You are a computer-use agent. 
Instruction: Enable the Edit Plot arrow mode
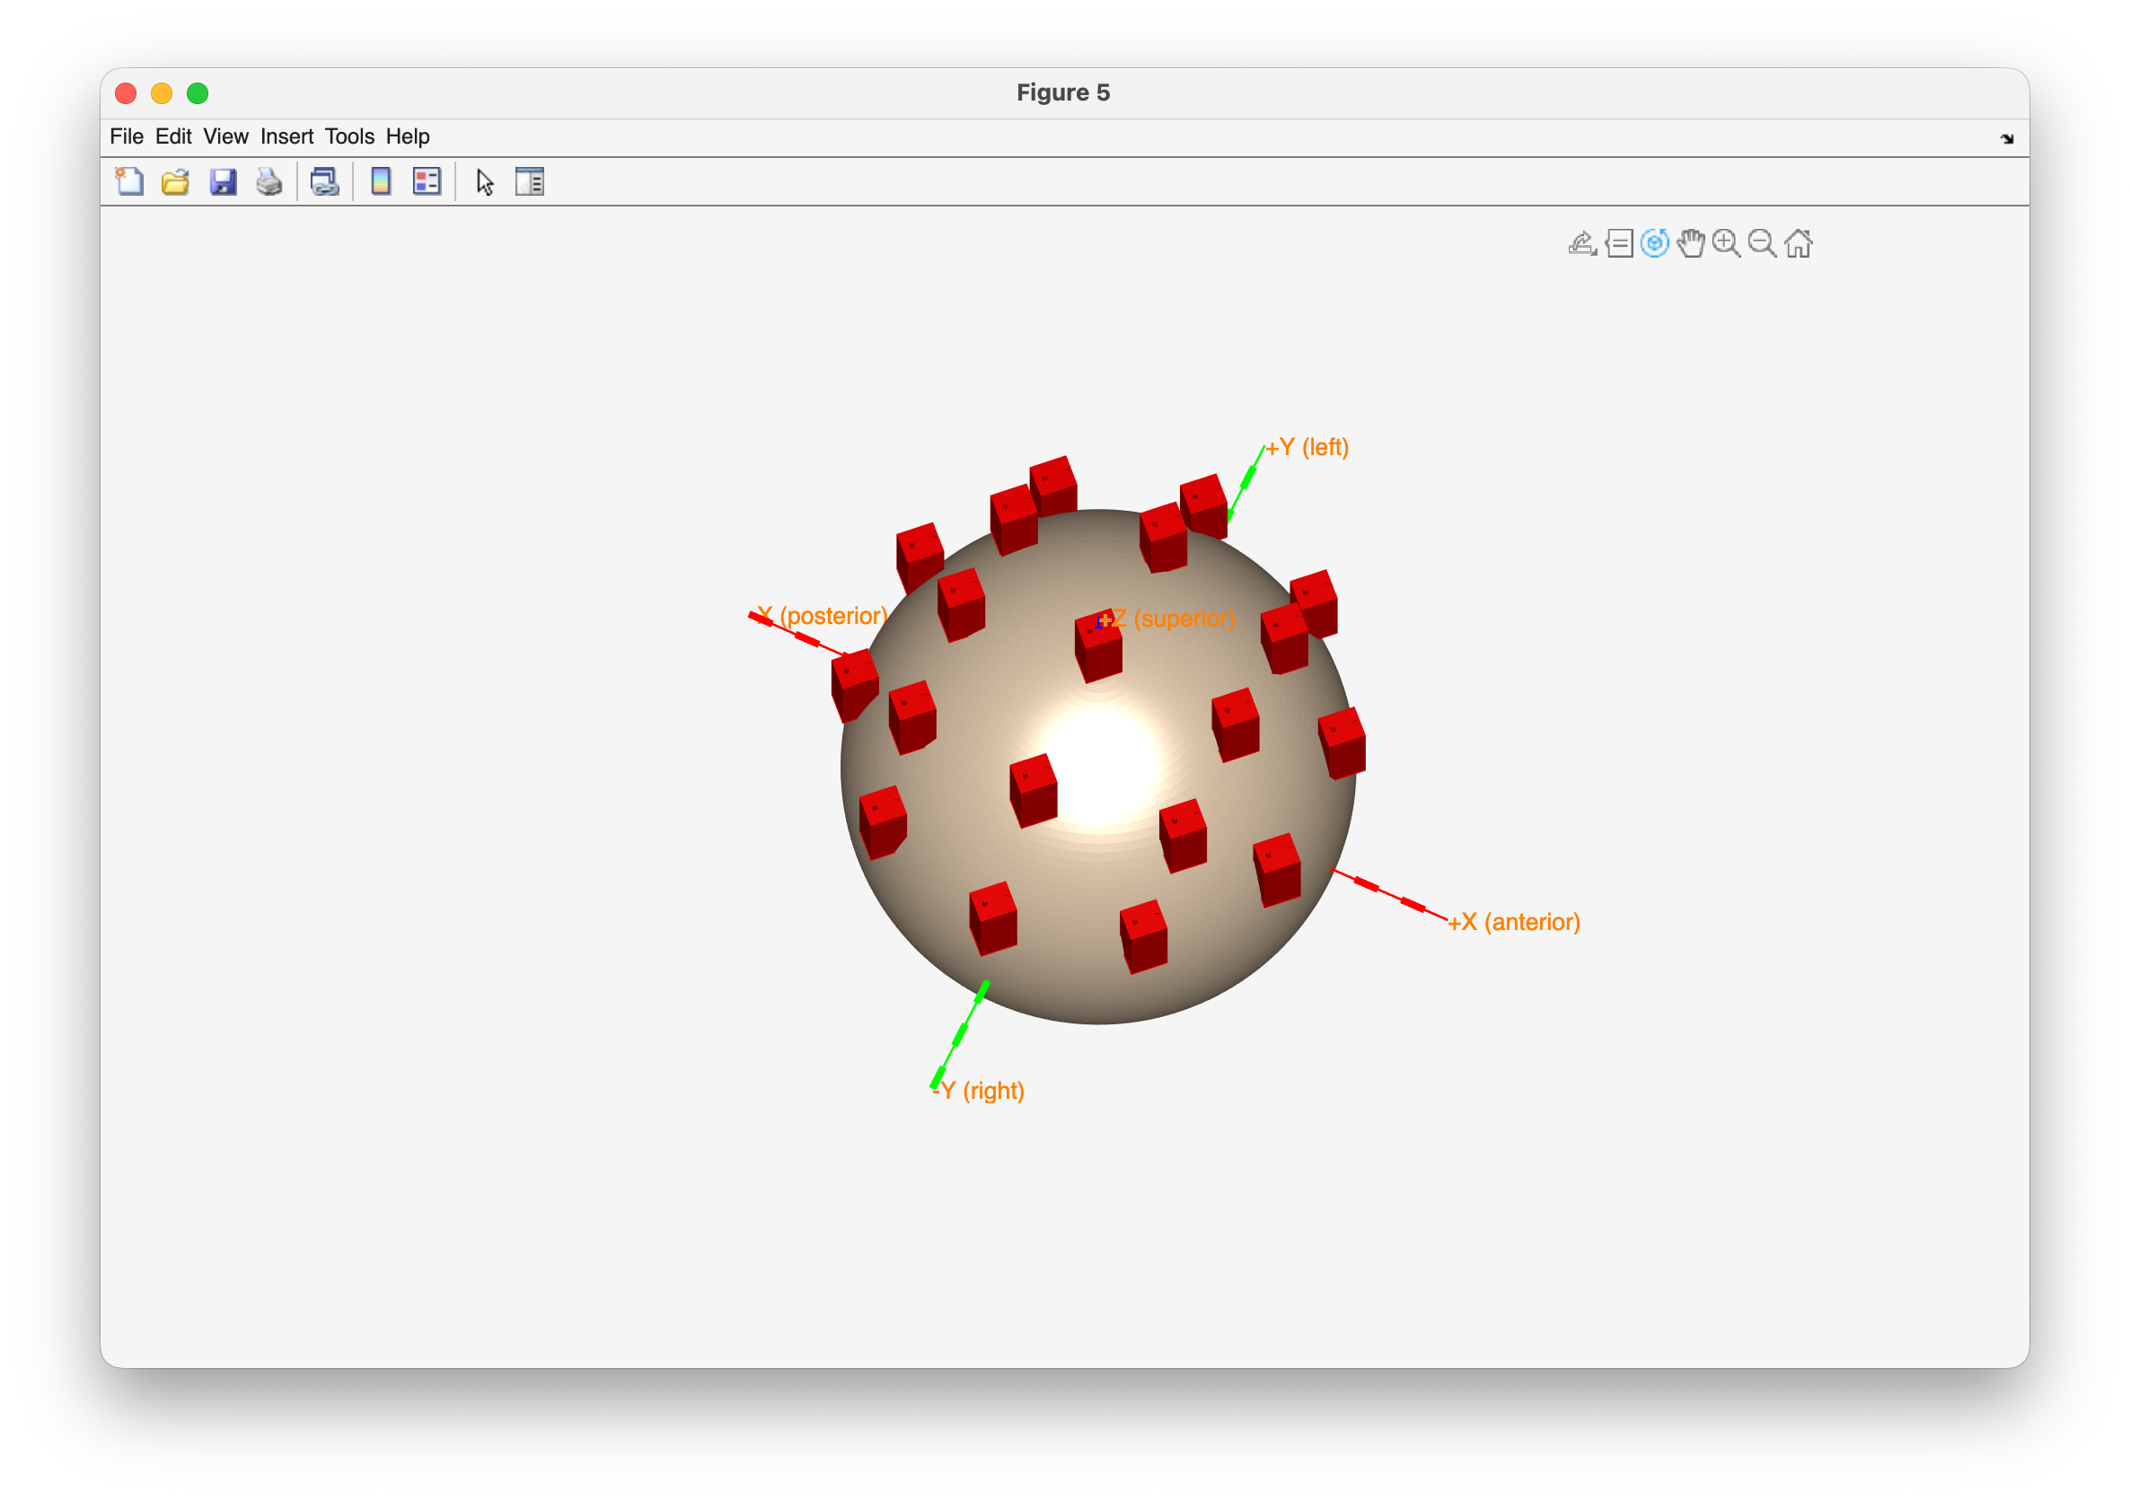point(484,182)
